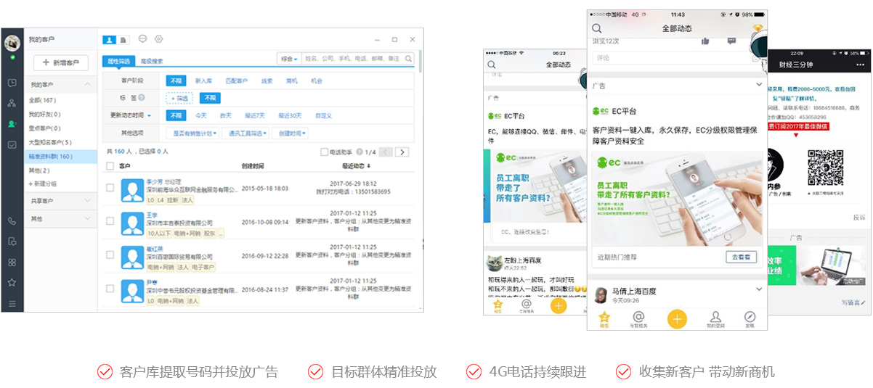Tap the 去看看 button on center phone
This screenshot has width=873, height=388.
click(x=741, y=257)
